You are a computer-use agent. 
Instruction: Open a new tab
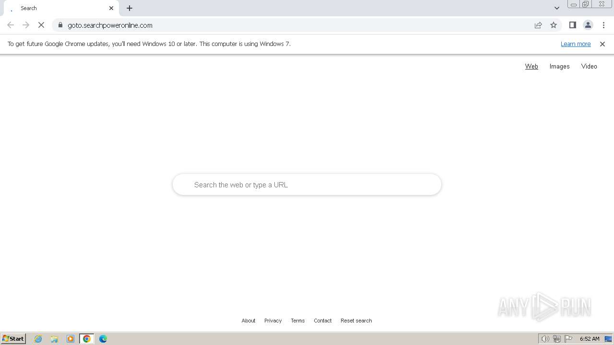[130, 8]
